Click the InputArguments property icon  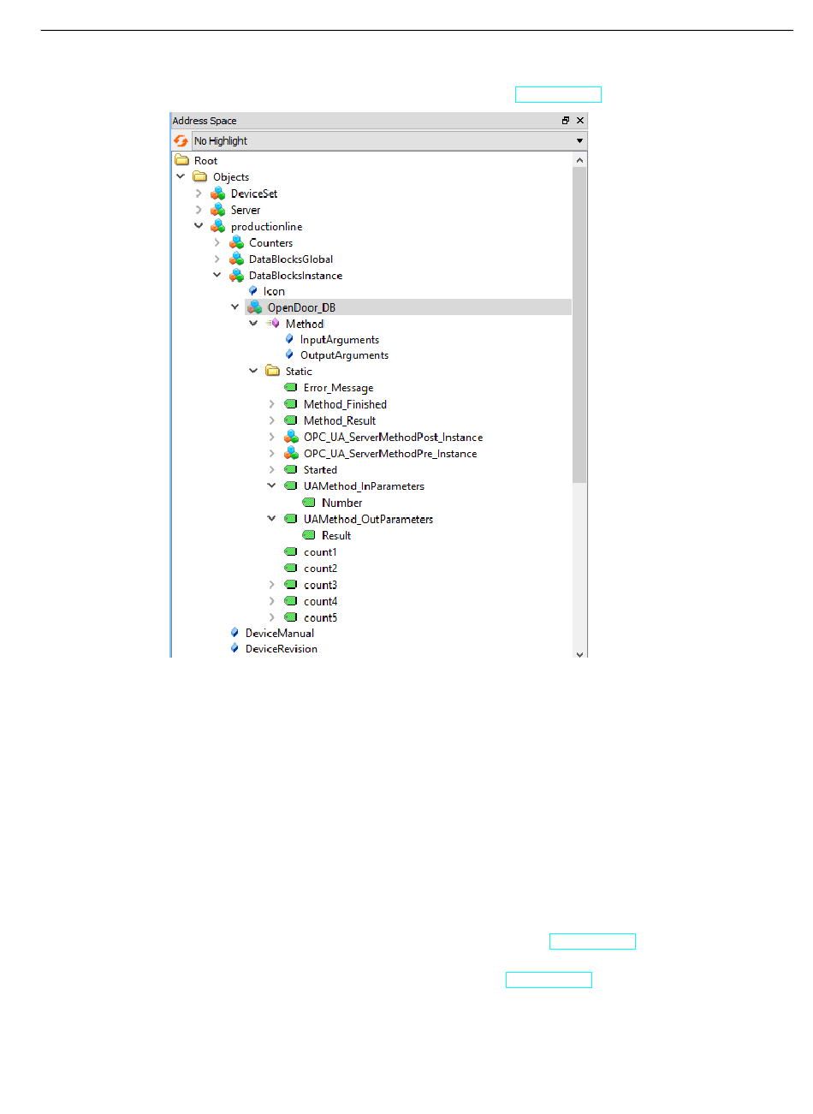289,339
